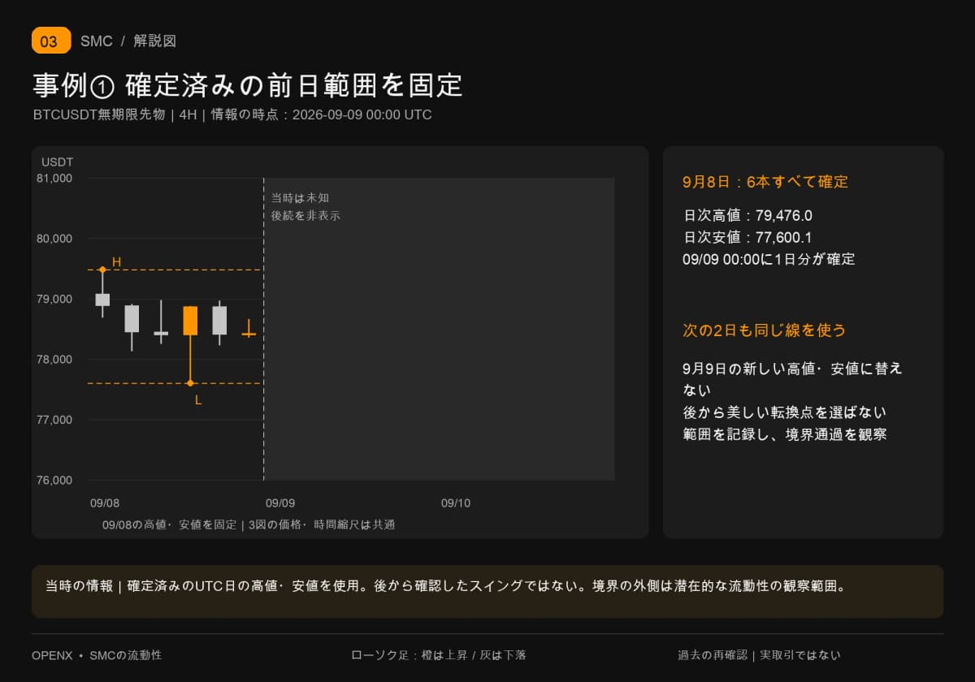Click the 09/10 date axis label

point(456,503)
